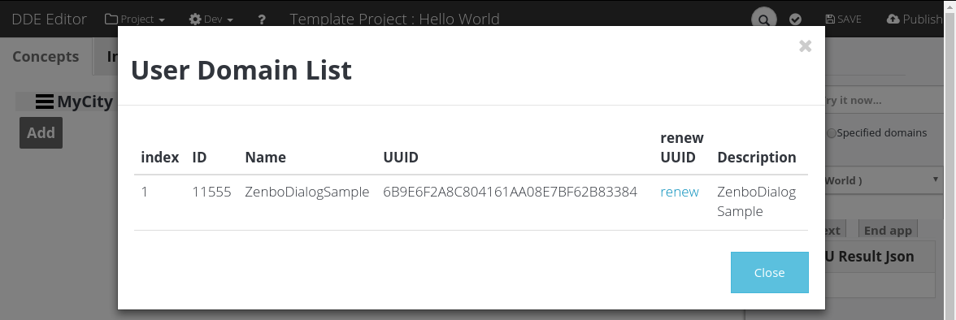Open the question mark help icon

pyautogui.click(x=262, y=19)
